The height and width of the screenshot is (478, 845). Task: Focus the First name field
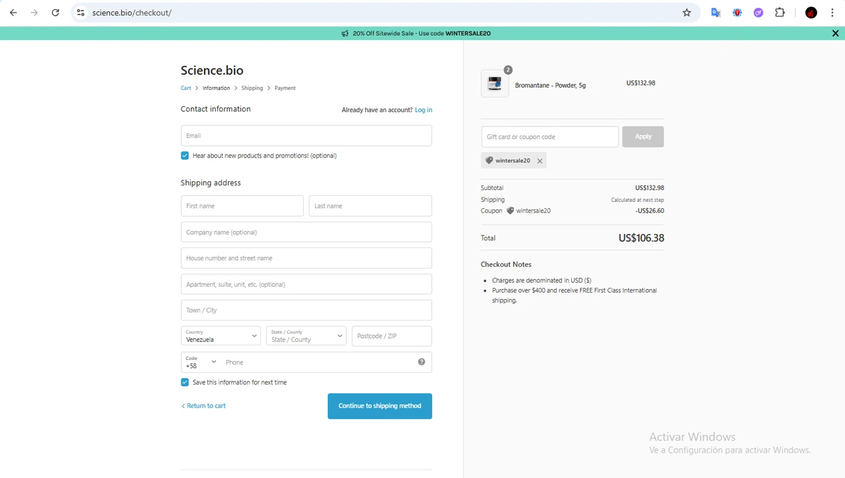(242, 206)
